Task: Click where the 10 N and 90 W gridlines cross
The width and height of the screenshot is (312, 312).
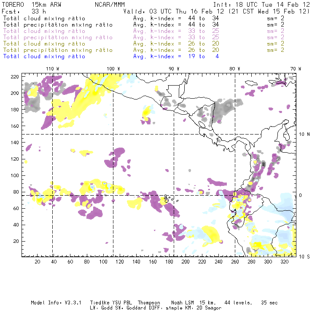Action: pyautogui.click(x=174, y=134)
